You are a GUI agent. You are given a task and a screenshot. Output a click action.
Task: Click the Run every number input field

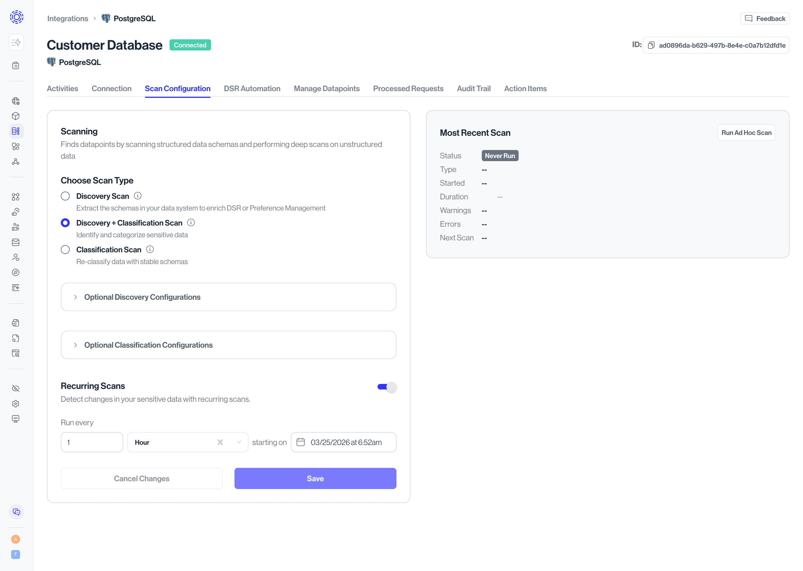point(92,442)
